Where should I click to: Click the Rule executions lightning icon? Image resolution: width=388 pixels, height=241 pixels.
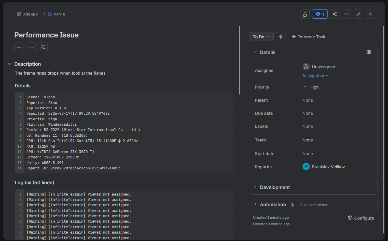pyautogui.click(x=292, y=205)
